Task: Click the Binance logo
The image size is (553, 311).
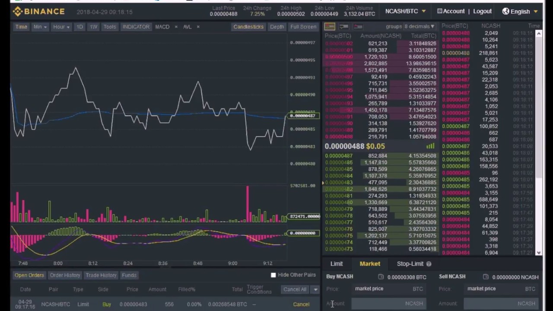Action: click(x=38, y=11)
